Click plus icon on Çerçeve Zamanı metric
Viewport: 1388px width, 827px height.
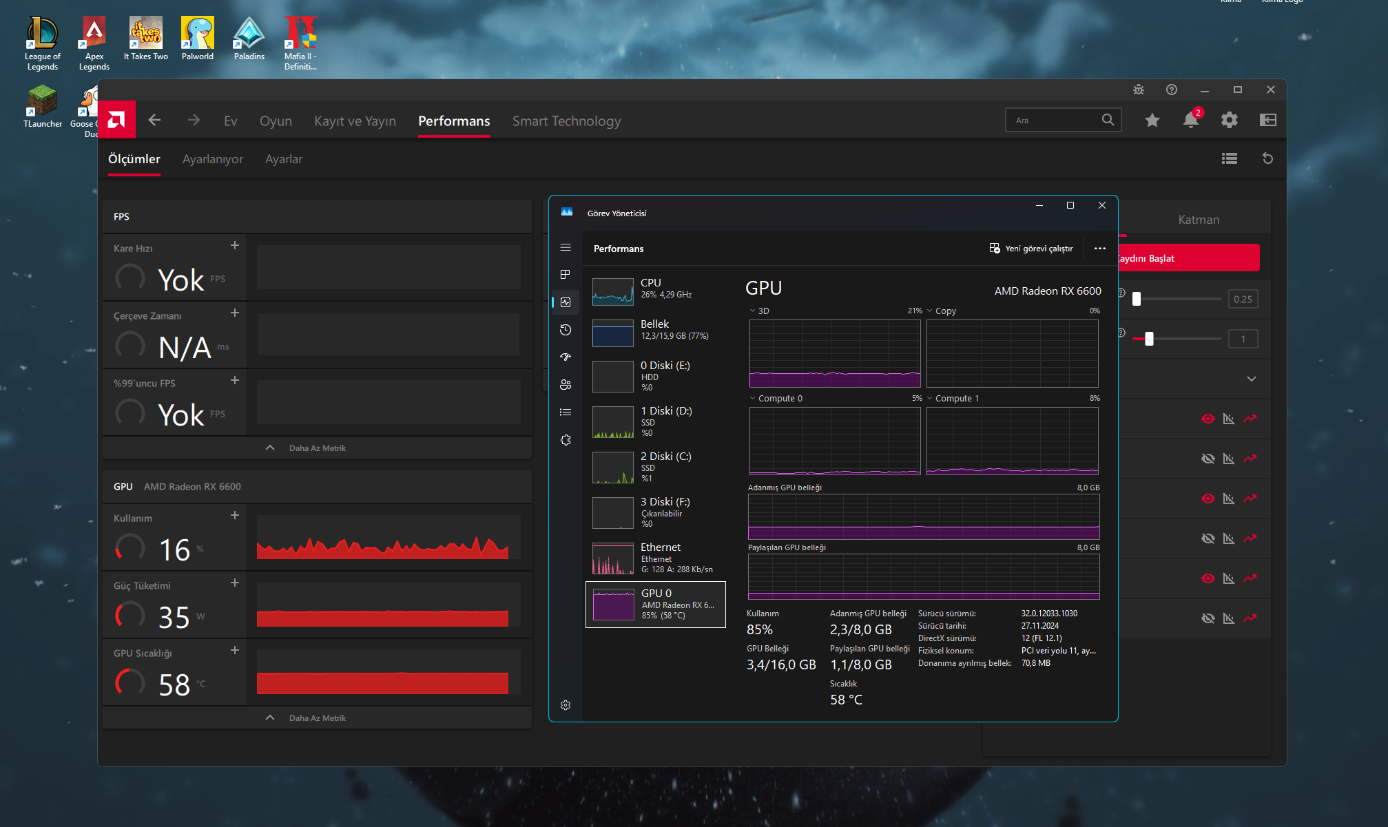(x=235, y=313)
